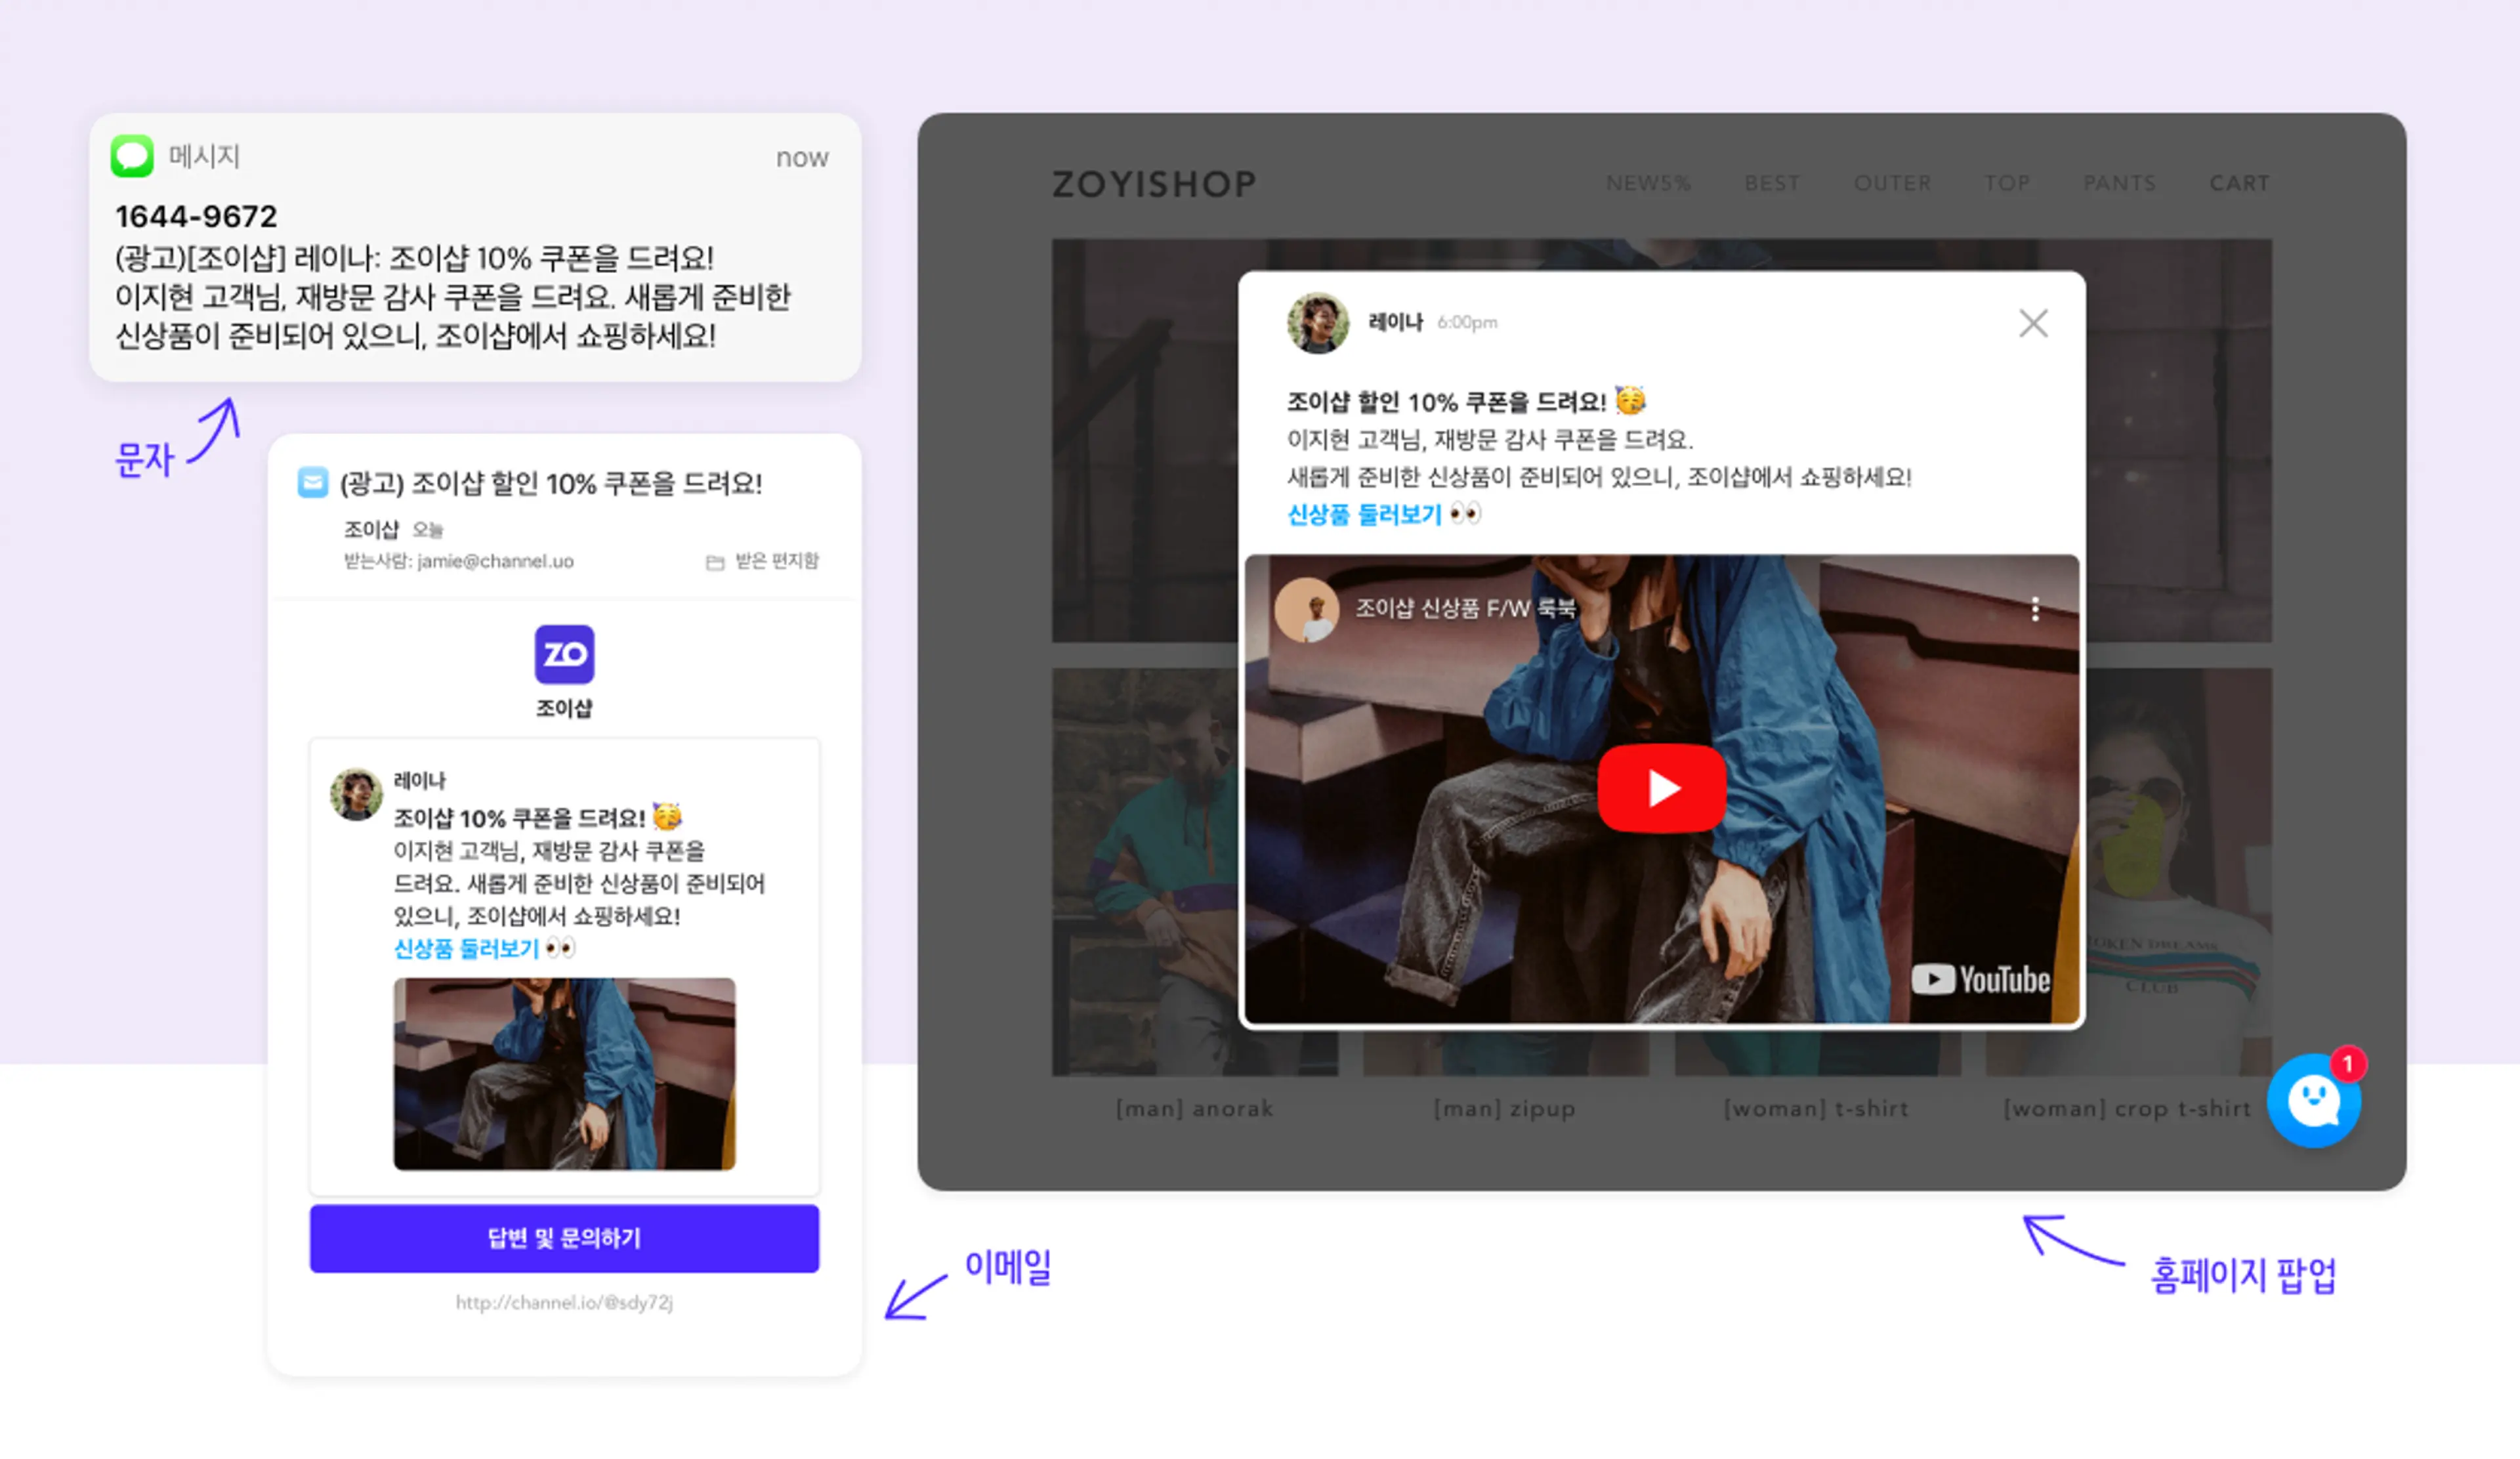Click the channel avatar on the video
Screen dimensions: 2520x1459
click(1306, 609)
